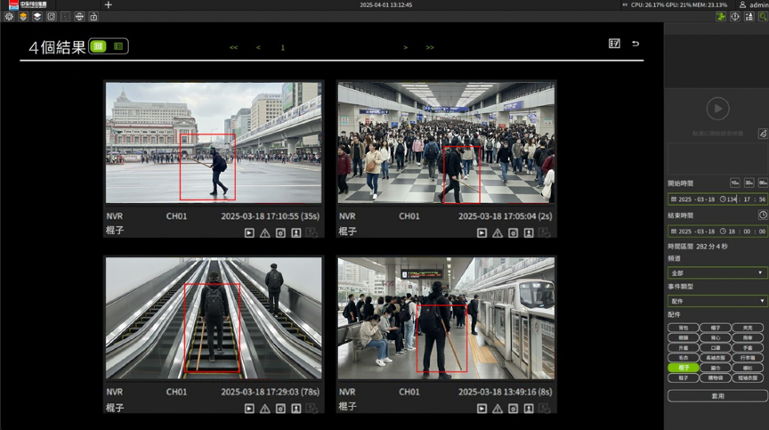Click the magnifier search icon at top right

pyautogui.click(x=763, y=16)
